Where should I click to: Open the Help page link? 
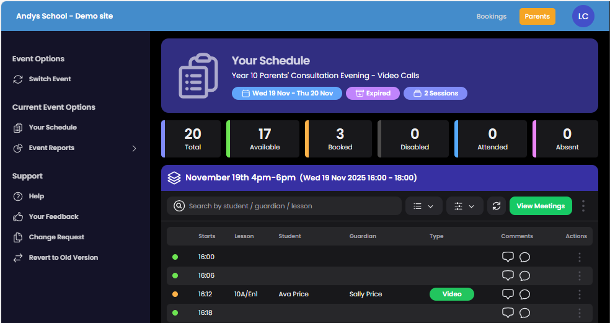(x=36, y=196)
